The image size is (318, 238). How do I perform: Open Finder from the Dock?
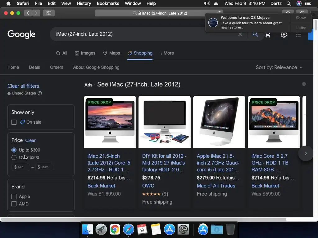(x=87, y=230)
